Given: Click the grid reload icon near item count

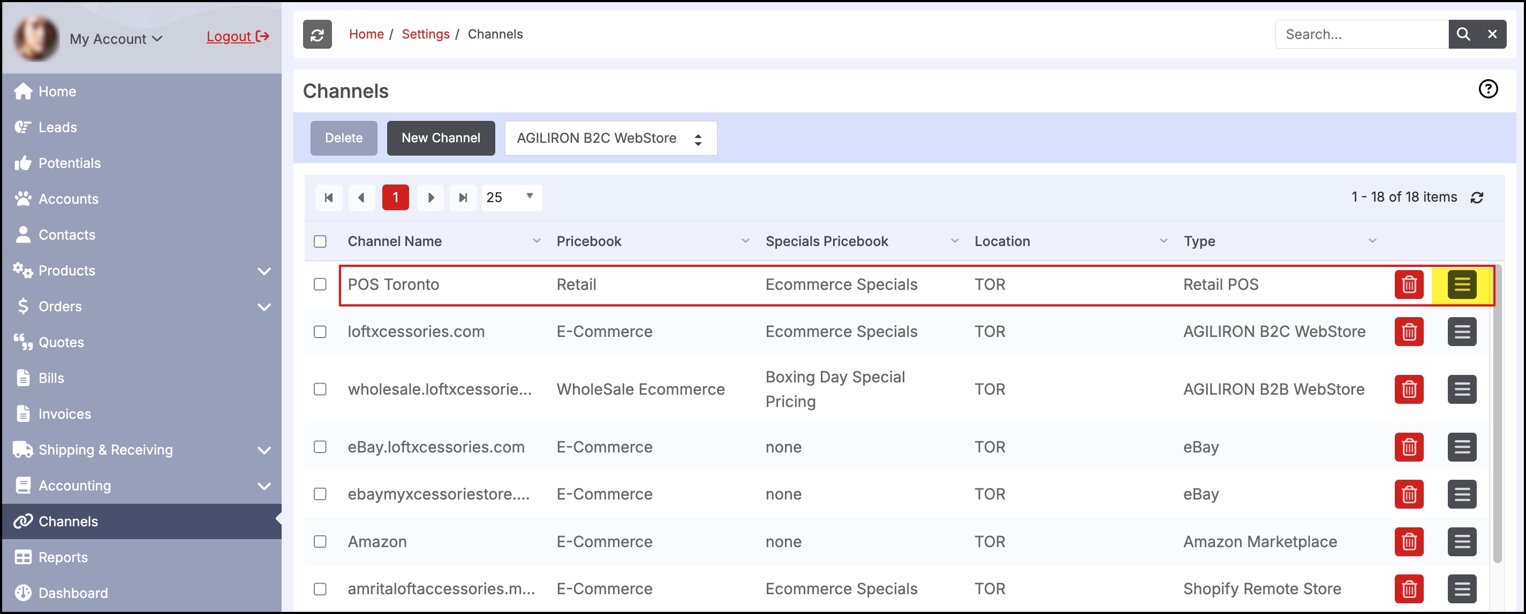Looking at the screenshot, I should [x=1477, y=197].
